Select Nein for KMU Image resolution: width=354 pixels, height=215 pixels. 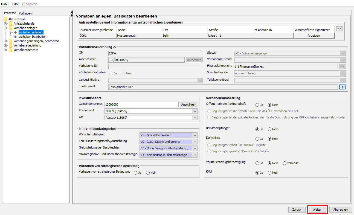tap(269, 173)
